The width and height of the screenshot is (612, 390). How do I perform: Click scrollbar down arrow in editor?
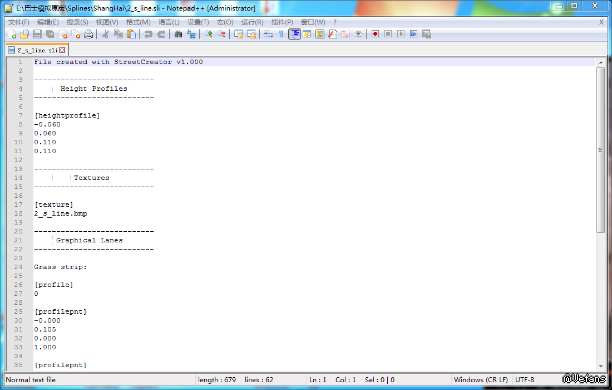[x=601, y=367]
